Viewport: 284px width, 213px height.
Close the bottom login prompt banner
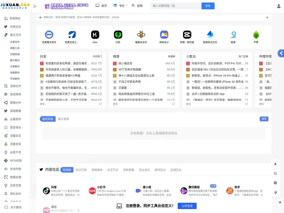280,202
